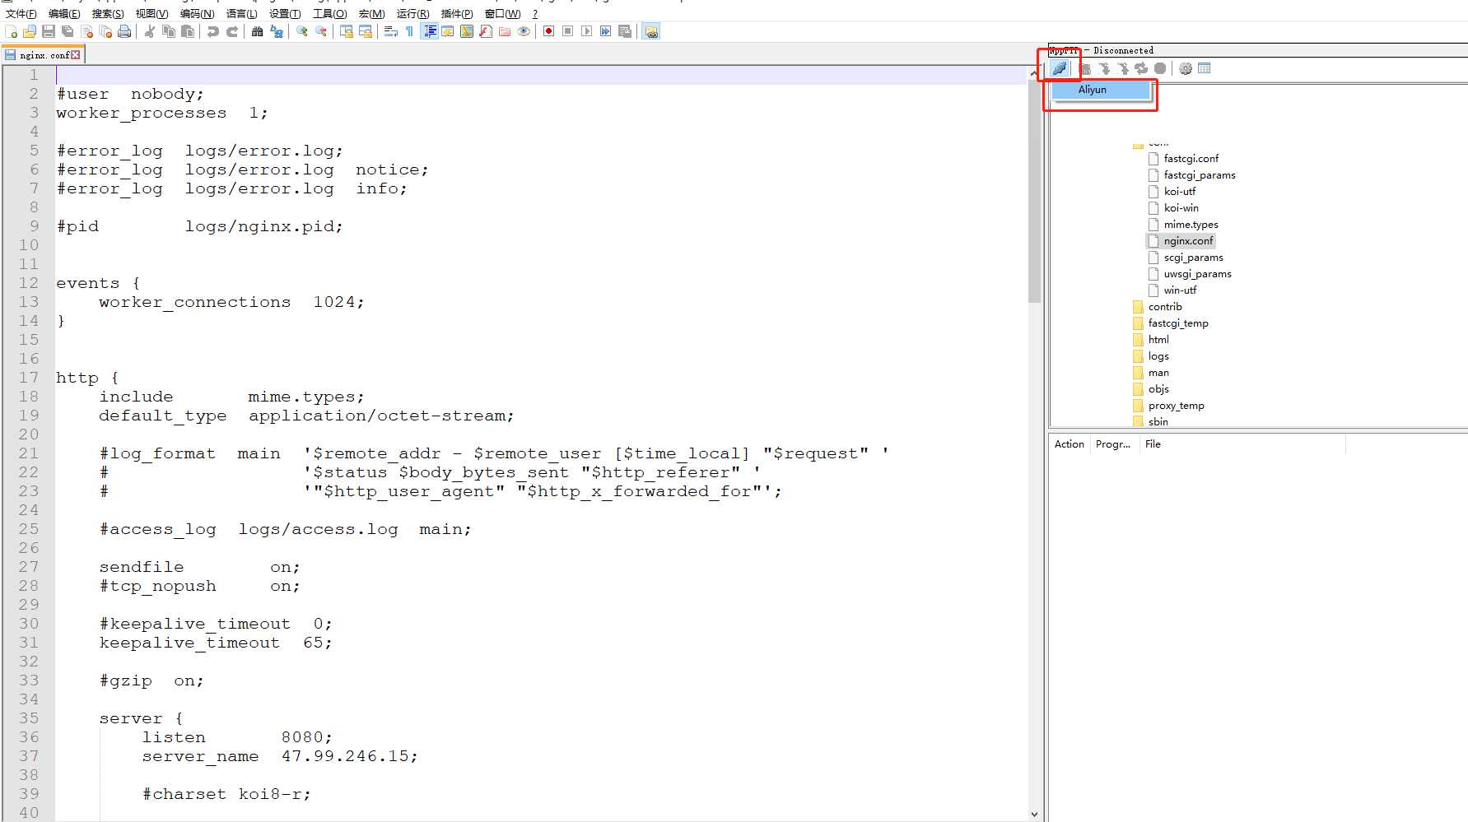Click the Redo toolbar icon

[232, 31]
